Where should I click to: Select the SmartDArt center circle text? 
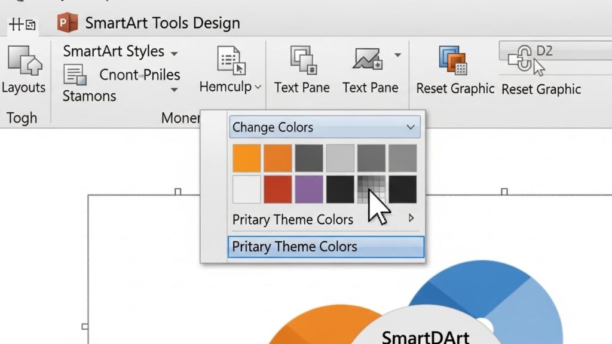(426, 337)
